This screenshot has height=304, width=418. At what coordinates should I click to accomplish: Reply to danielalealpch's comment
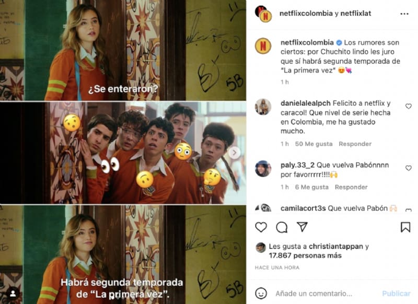[355, 144]
